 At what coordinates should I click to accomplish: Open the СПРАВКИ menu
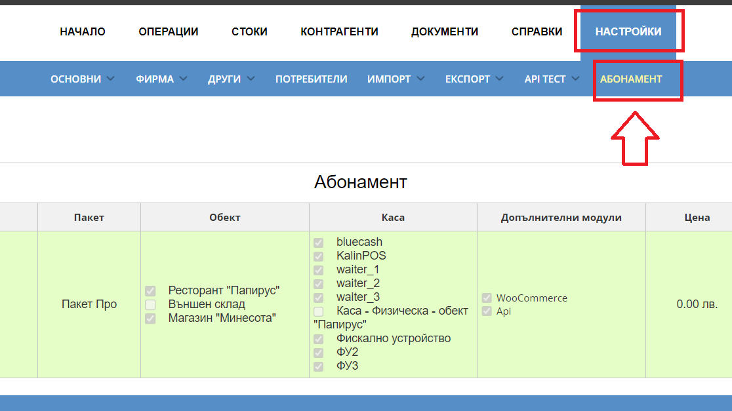click(537, 31)
